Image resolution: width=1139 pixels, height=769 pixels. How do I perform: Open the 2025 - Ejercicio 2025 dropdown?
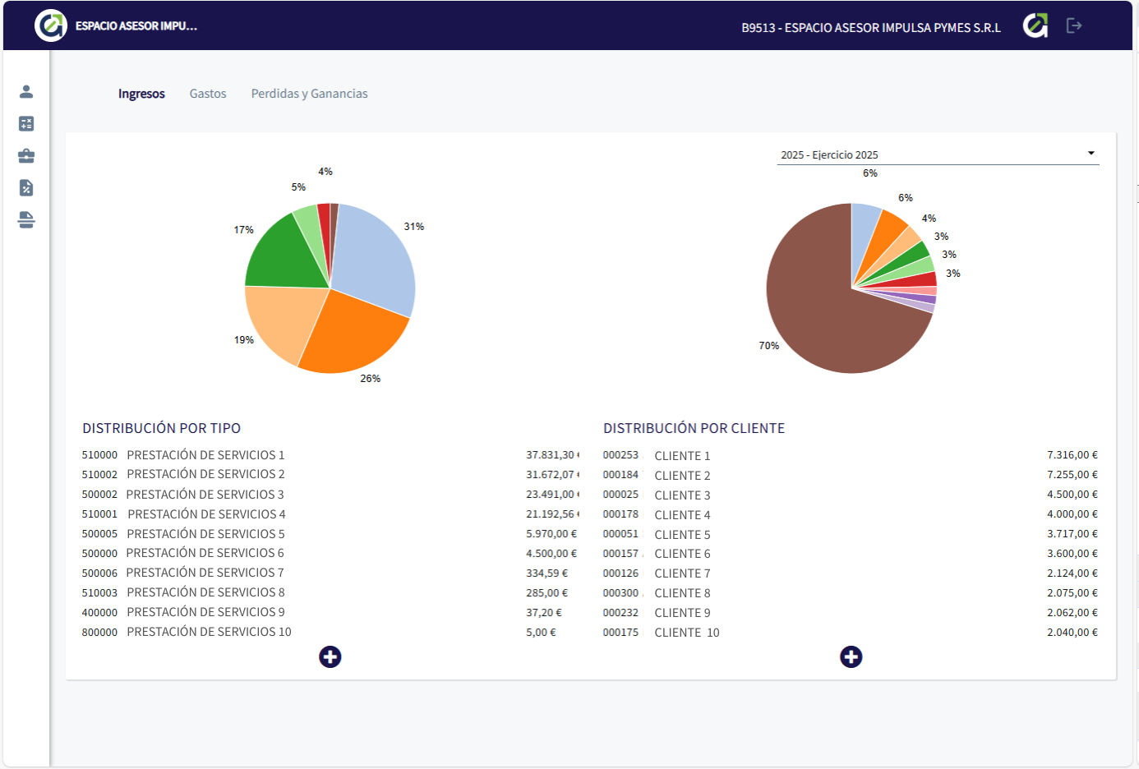(937, 154)
